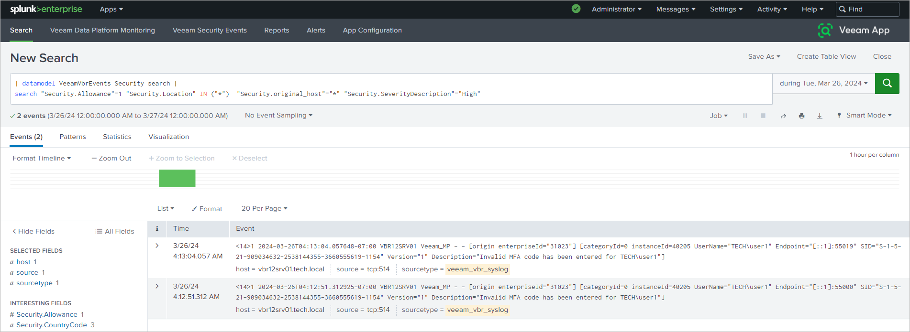Open All Fields list
This screenshot has height=332, width=910.
pyautogui.click(x=115, y=231)
